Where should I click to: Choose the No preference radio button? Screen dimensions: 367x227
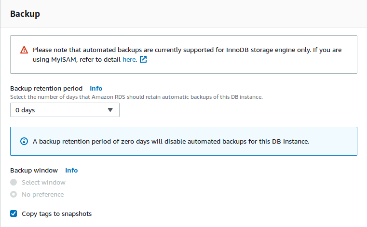(14, 194)
